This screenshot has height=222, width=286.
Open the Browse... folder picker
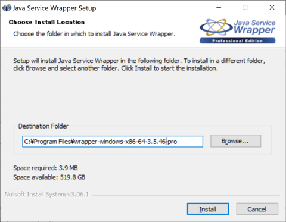click(x=235, y=141)
